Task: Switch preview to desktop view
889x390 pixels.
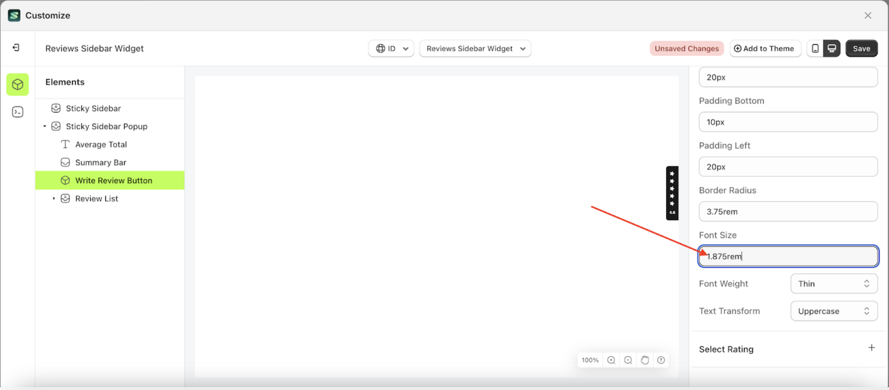Action: (832, 48)
